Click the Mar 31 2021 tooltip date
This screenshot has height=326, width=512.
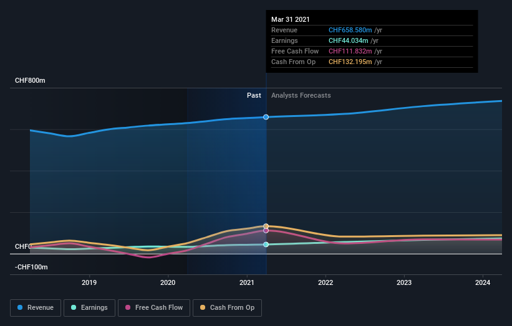[x=290, y=19]
